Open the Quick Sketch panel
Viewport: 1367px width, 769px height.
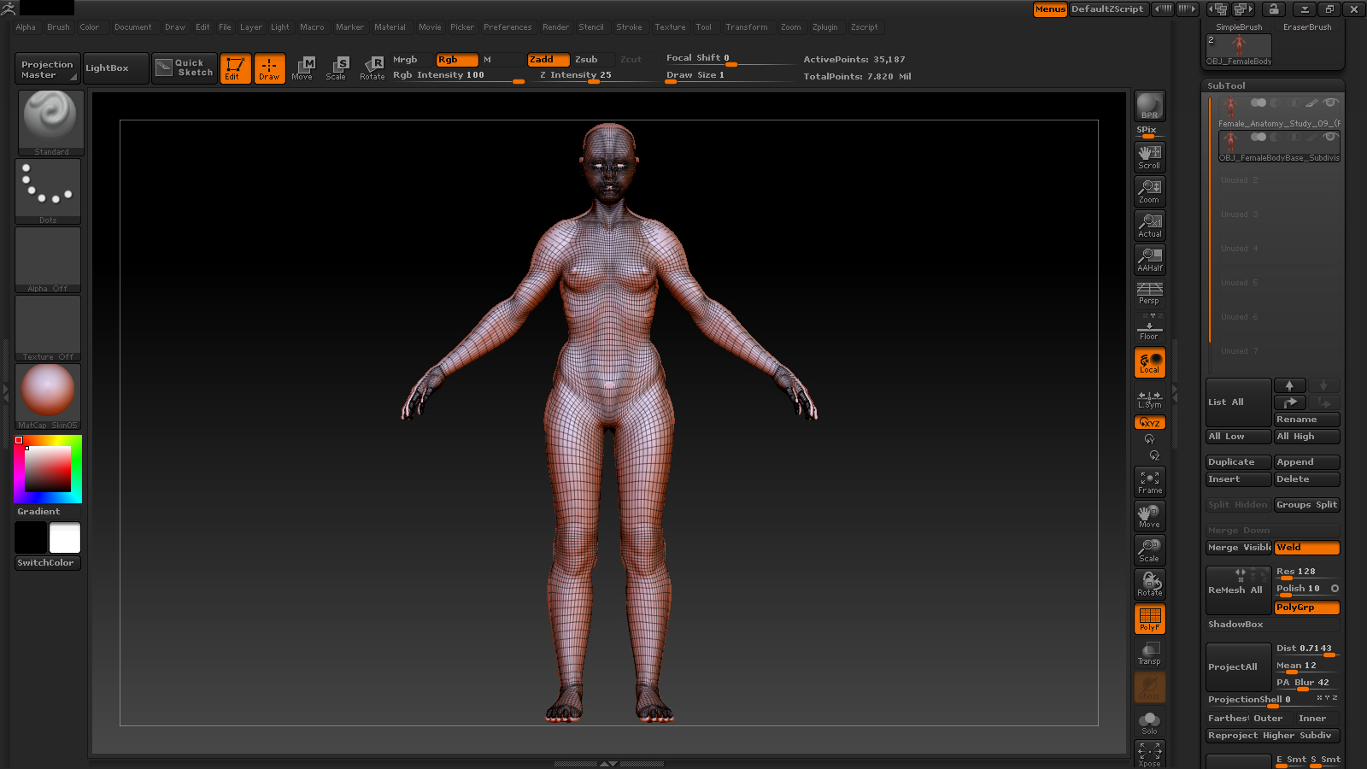[184, 68]
